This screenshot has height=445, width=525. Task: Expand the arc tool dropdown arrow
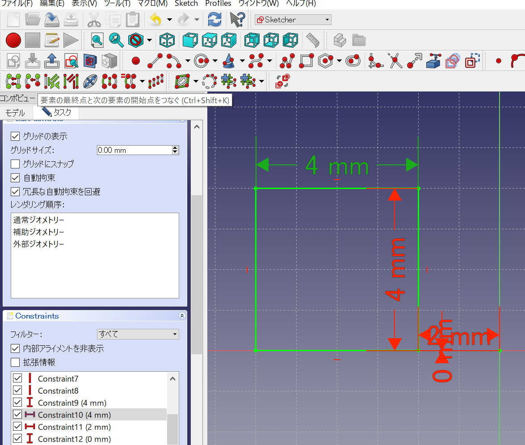pos(188,61)
